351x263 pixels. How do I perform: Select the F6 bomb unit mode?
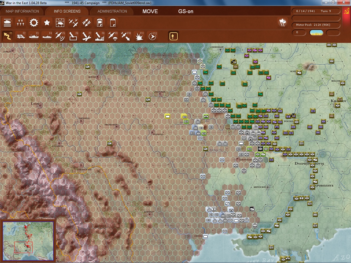point(73,36)
